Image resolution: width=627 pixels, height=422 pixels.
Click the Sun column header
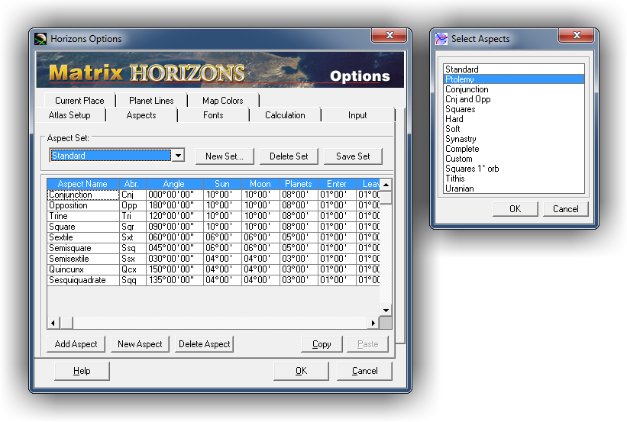[222, 184]
